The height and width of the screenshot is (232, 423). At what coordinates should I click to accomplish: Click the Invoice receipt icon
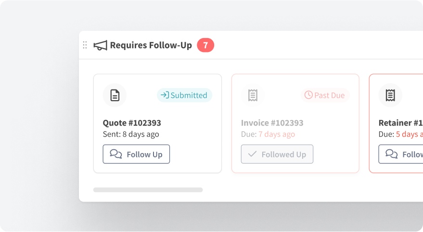click(253, 95)
